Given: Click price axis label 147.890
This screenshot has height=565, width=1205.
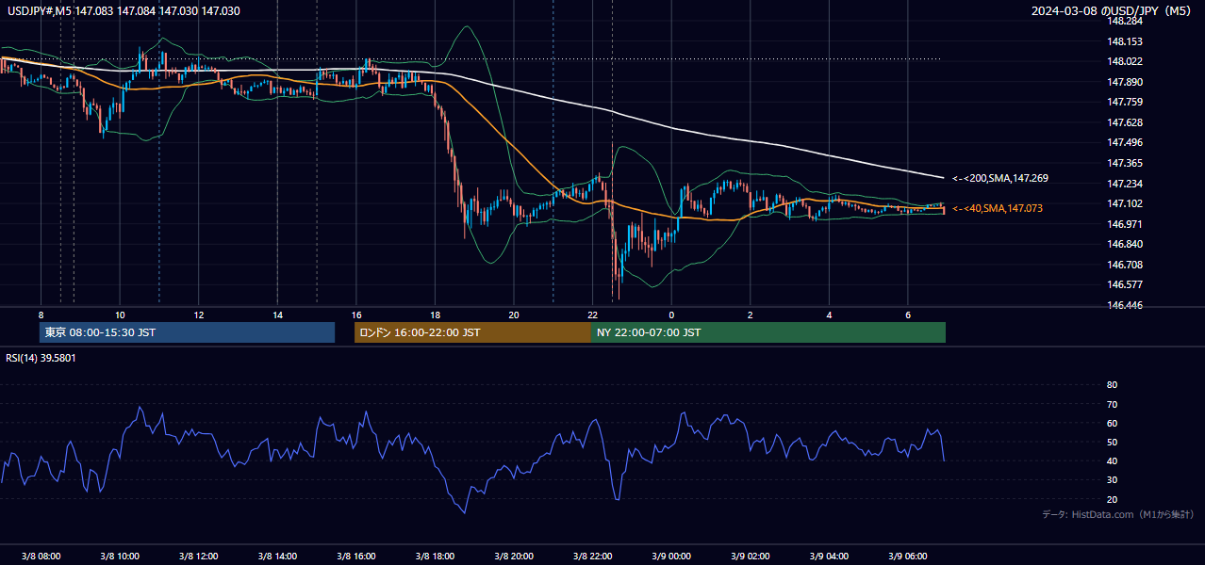Looking at the screenshot, I should tap(1124, 82).
